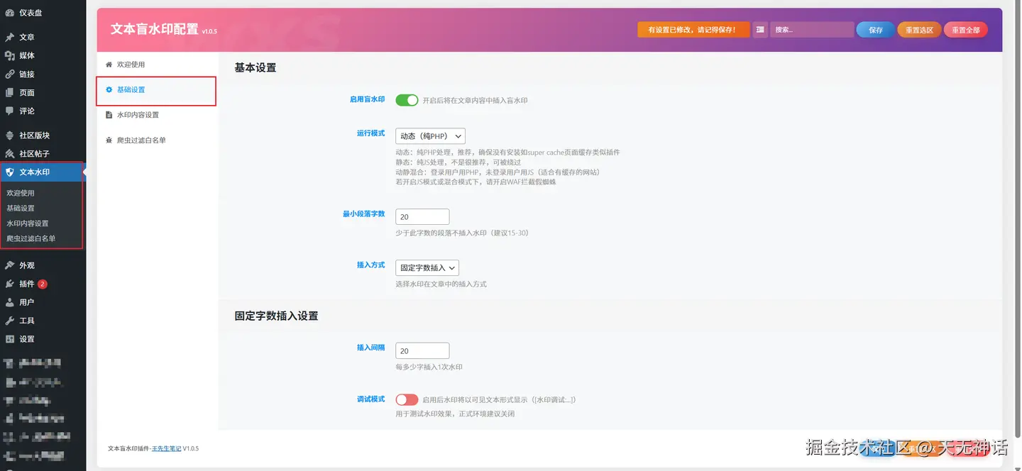Click the 设置 sliders icon
Screen dimensions: 1022x471
pos(9,339)
